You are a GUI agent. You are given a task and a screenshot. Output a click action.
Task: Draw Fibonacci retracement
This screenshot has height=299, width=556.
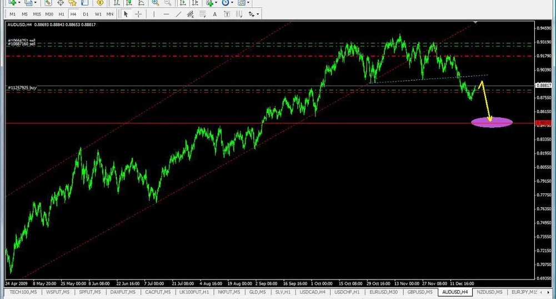(x=203, y=14)
